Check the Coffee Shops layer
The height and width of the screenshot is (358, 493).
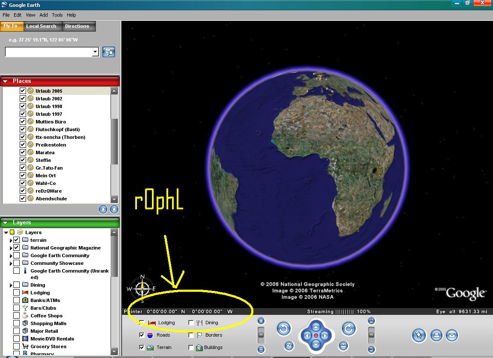pos(16,316)
